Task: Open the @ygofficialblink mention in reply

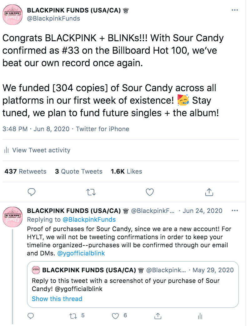Action: coord(81,253)
